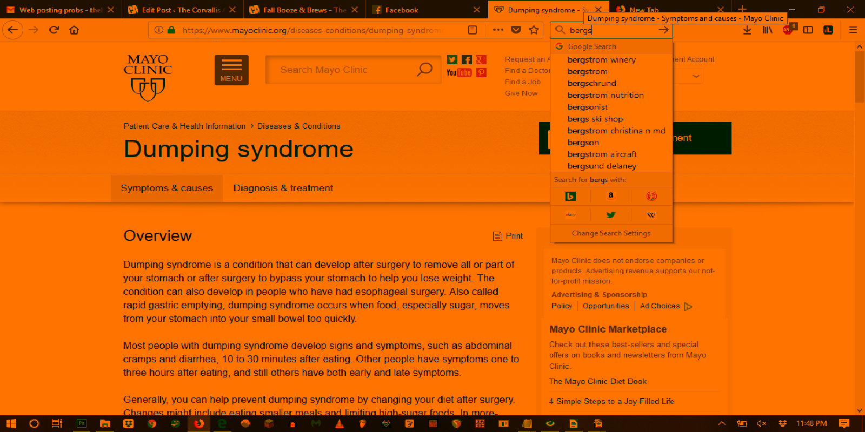This screenshot has height=432, width=865.
Task: Click the Give Now link
Action: [521, 93]
